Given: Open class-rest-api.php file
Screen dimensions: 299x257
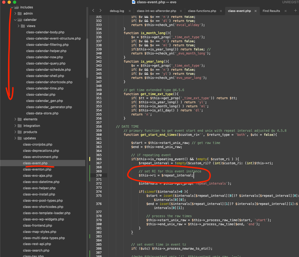Looking at the screenshot, I should tap(37, 244).
